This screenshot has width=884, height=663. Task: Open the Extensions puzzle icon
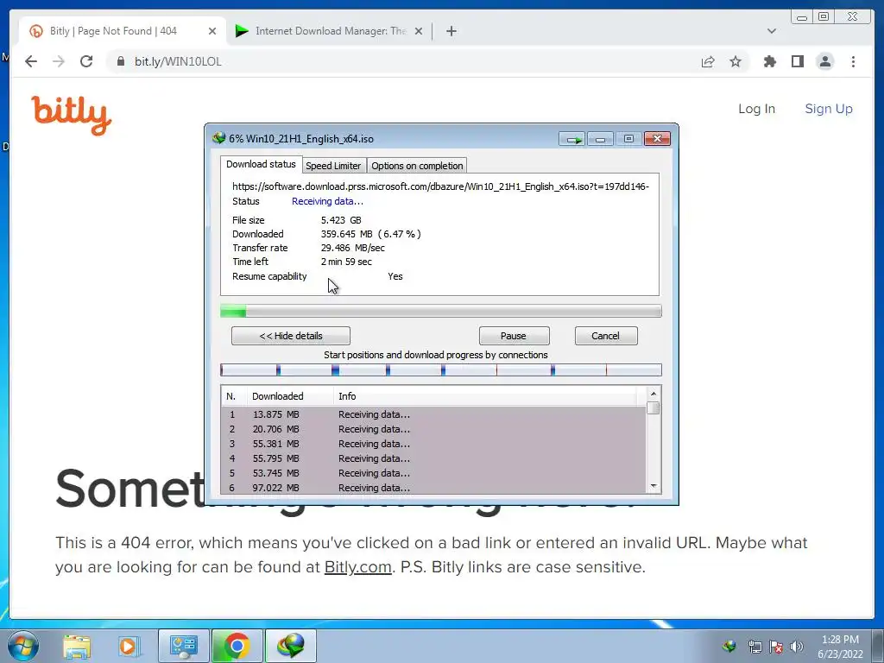tap(769, 61)
